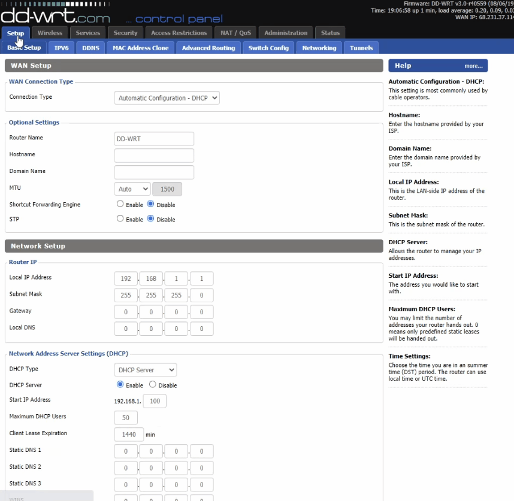Click Local DNS last octet field
Screen dimensions: 514x501
(202, 329)
